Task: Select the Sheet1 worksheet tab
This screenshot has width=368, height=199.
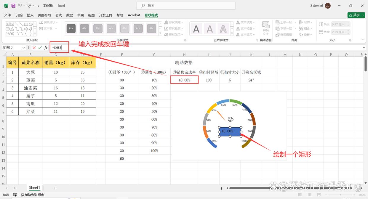Action: tap(34, 188)
